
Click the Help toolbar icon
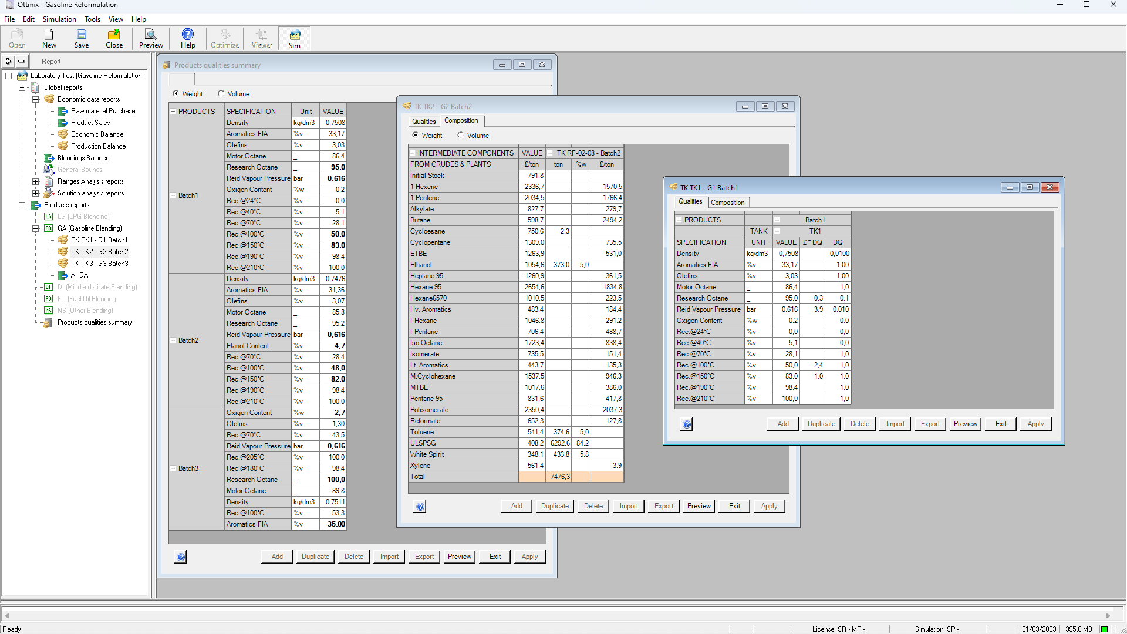tap(188, 38)
